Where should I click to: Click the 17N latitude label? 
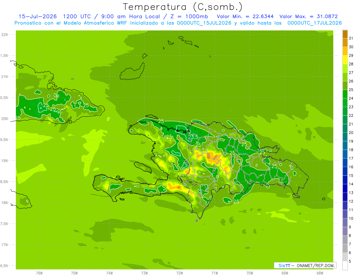click(5, 245)
